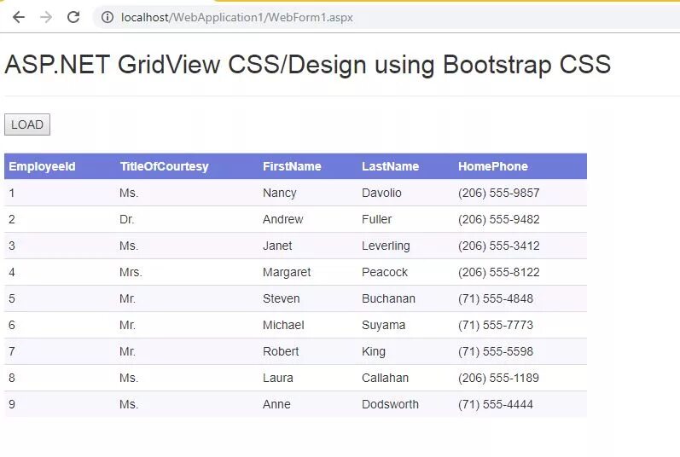Click employee id cell 9
Image resolution: width=680 pixels, height=457 pixels.
[12, 404]
